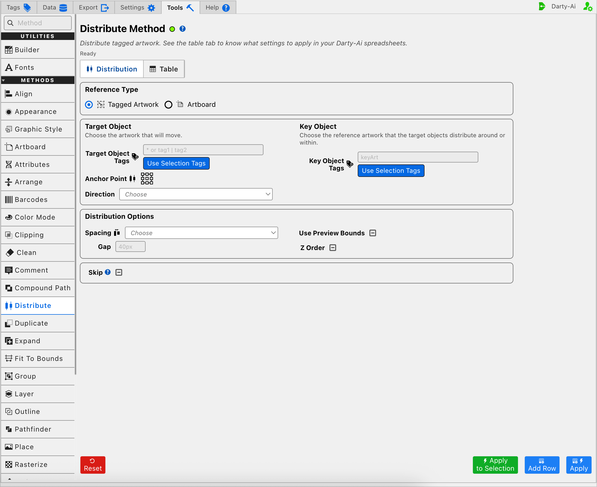Switch to the Help tab
The image size is (597, 487).
click(218, 8)
